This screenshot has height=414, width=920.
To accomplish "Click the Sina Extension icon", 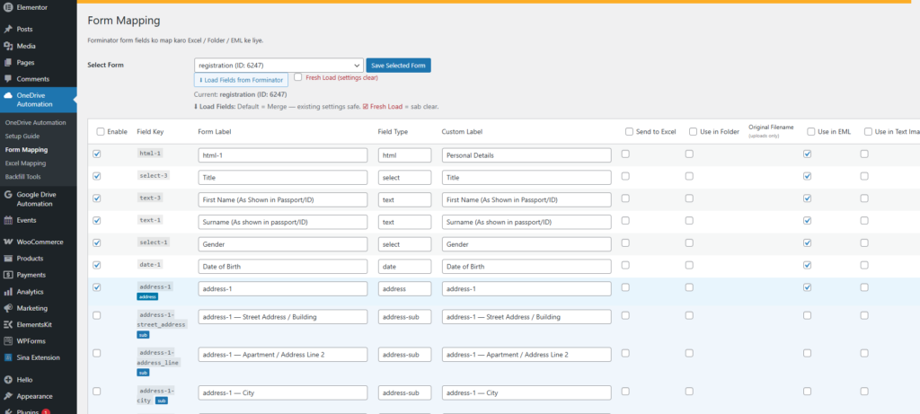I will 8,357.
